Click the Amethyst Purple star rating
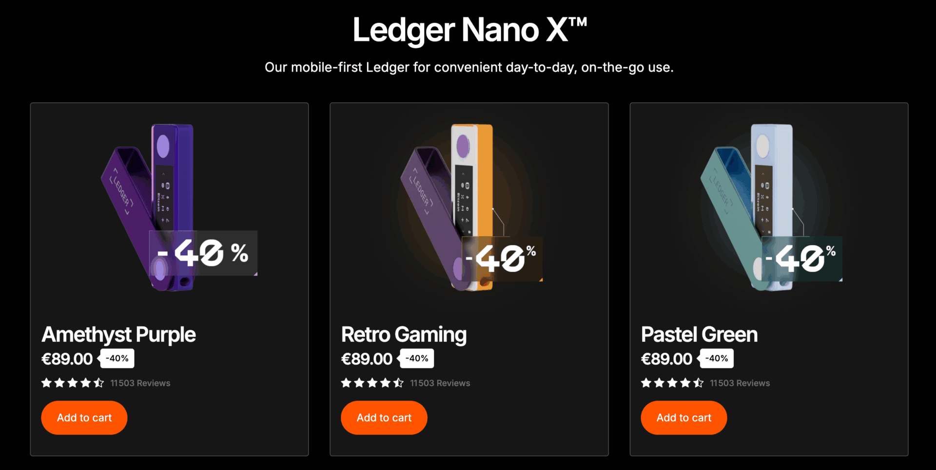 click(x=73, y=383)
